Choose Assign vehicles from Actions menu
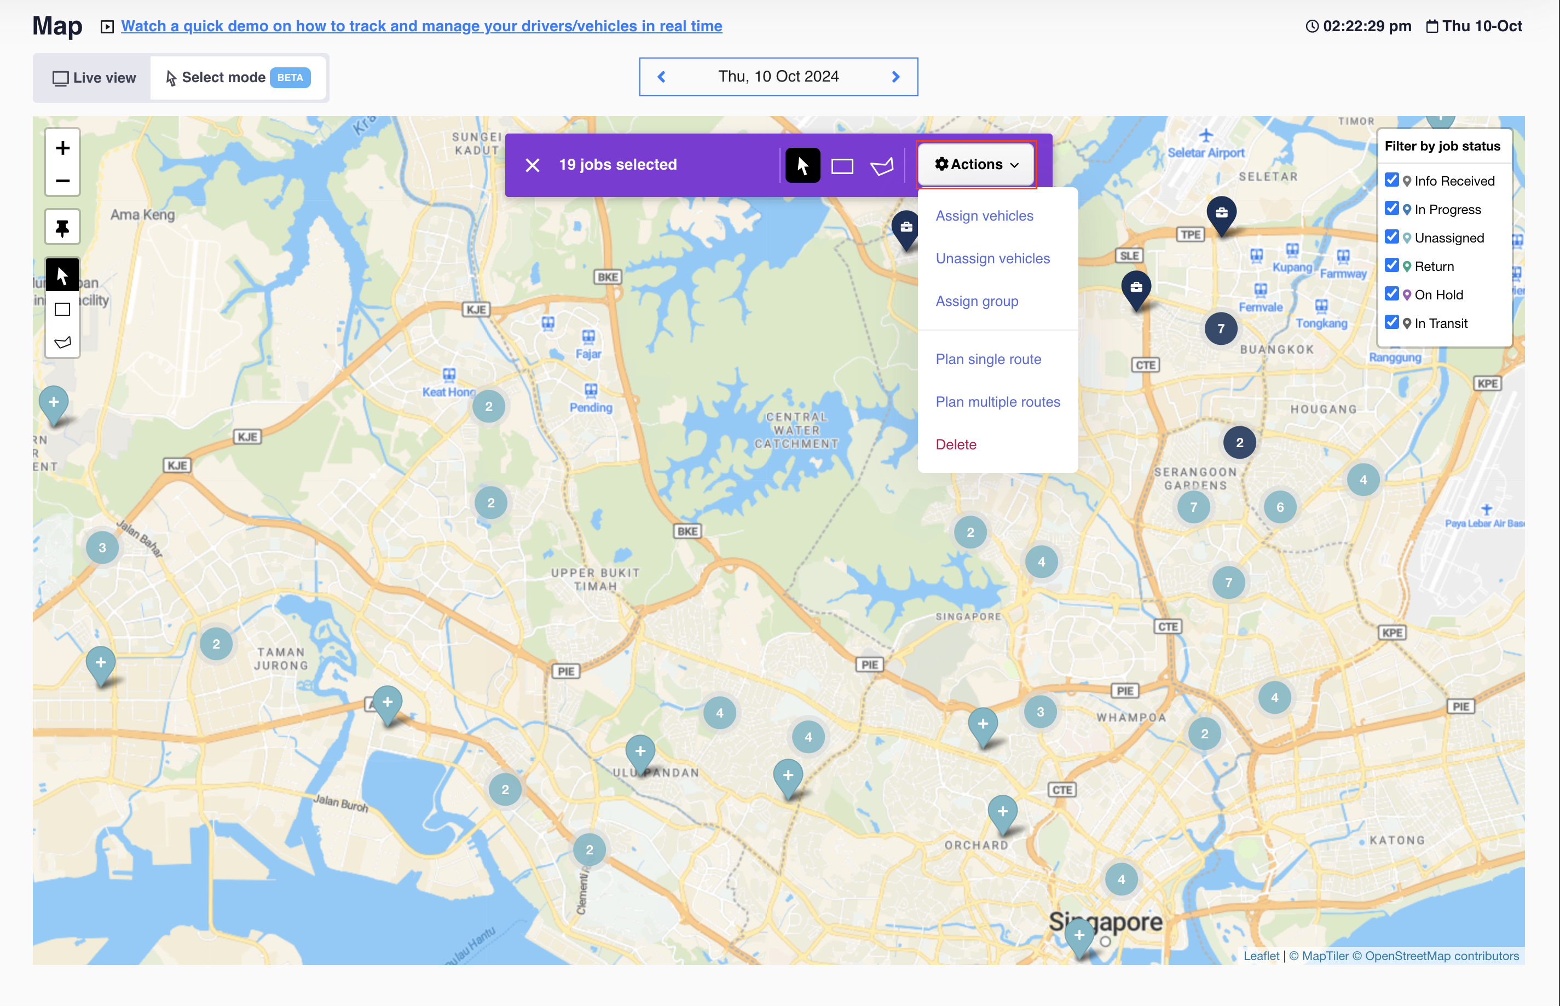 point(984,216)
